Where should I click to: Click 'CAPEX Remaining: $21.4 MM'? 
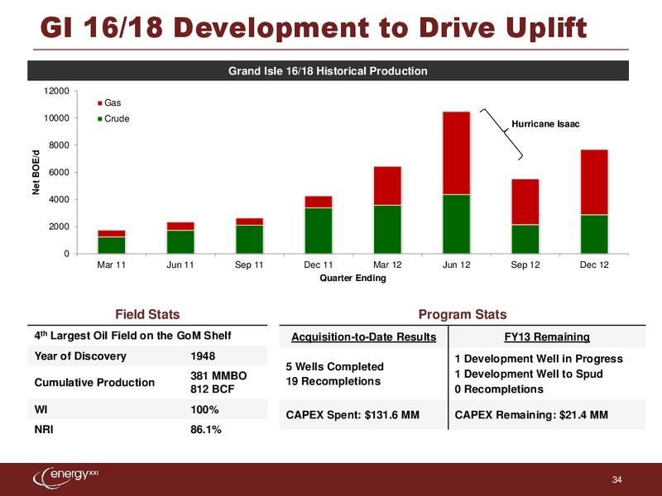pyautogui.click(x=531, y=415)
